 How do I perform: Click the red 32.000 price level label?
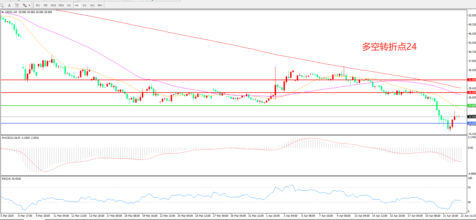pos(472,80)
